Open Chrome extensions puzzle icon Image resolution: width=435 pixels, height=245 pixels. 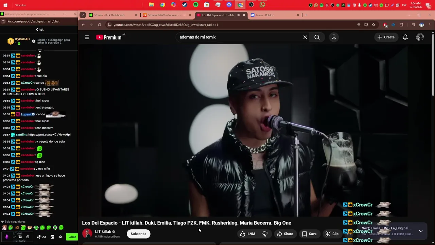401,25
